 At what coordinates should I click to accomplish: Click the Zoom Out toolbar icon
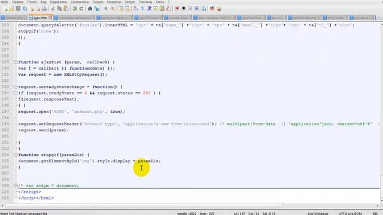(112, 9)
